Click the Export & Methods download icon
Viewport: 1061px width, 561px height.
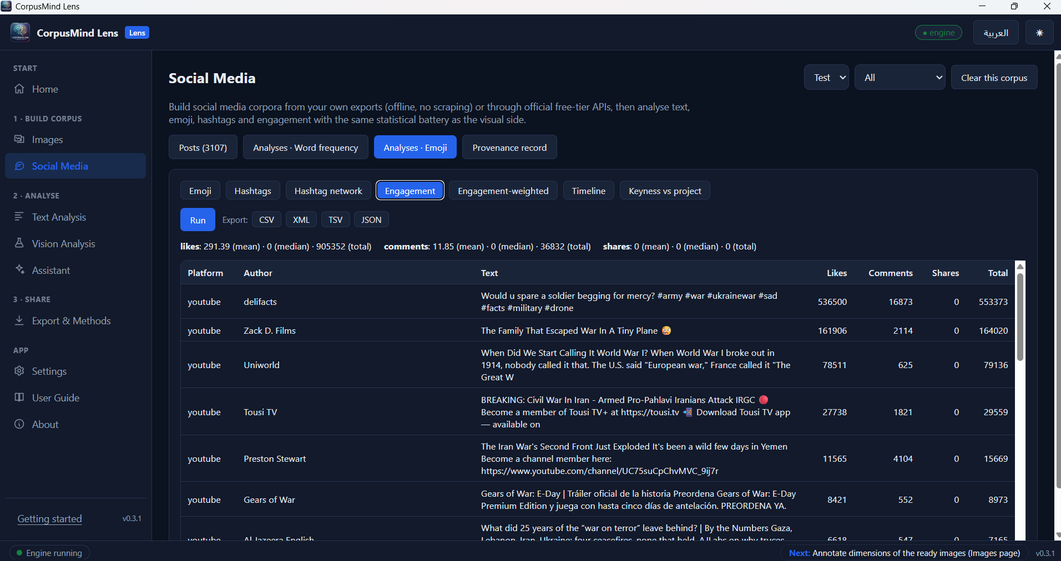tap(19, 320)
